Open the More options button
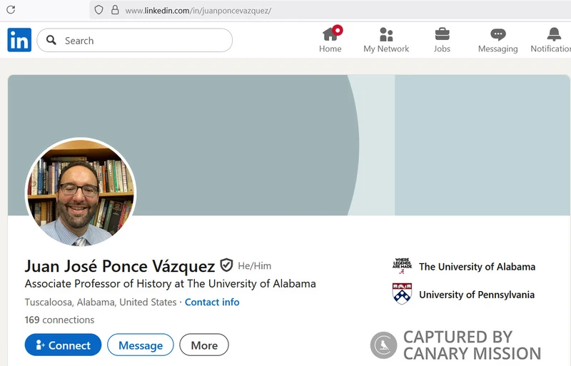The height and width of the screenshot is (366, 571). [204, 345]
